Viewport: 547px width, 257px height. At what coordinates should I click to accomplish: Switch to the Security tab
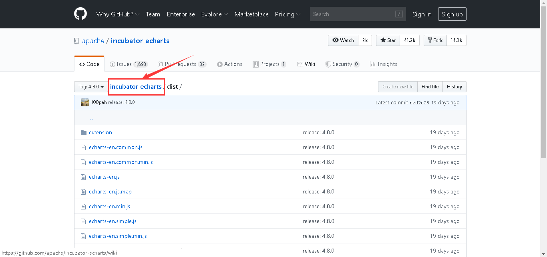point(342,64)
